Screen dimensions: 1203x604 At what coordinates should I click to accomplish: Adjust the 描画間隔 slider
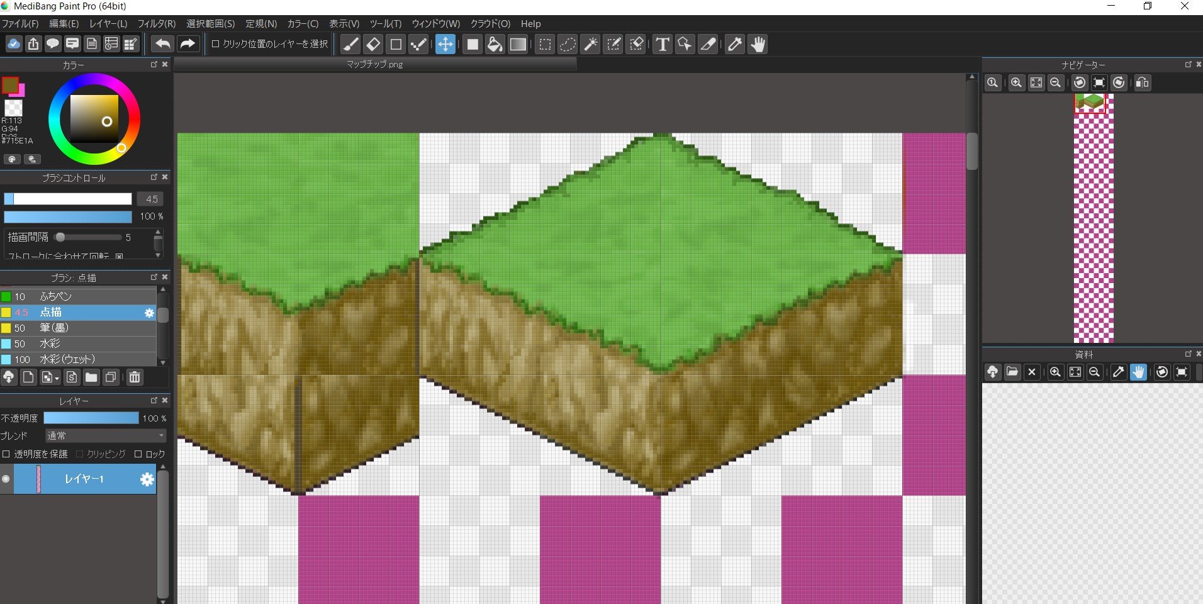(88, 237)
